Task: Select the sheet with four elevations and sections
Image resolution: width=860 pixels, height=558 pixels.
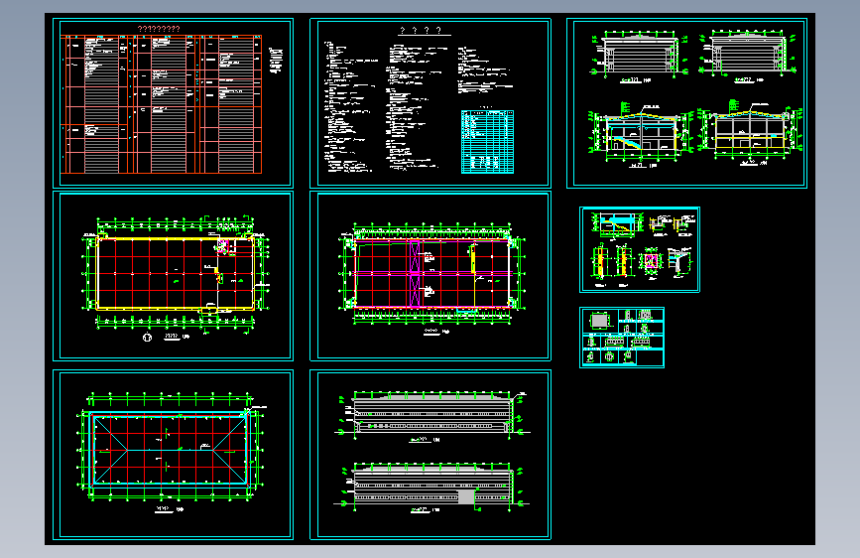Action: [x=686, y=103]
